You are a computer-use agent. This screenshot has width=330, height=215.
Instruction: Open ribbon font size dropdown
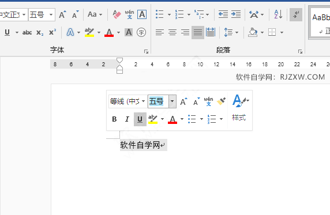pos(51,15)
